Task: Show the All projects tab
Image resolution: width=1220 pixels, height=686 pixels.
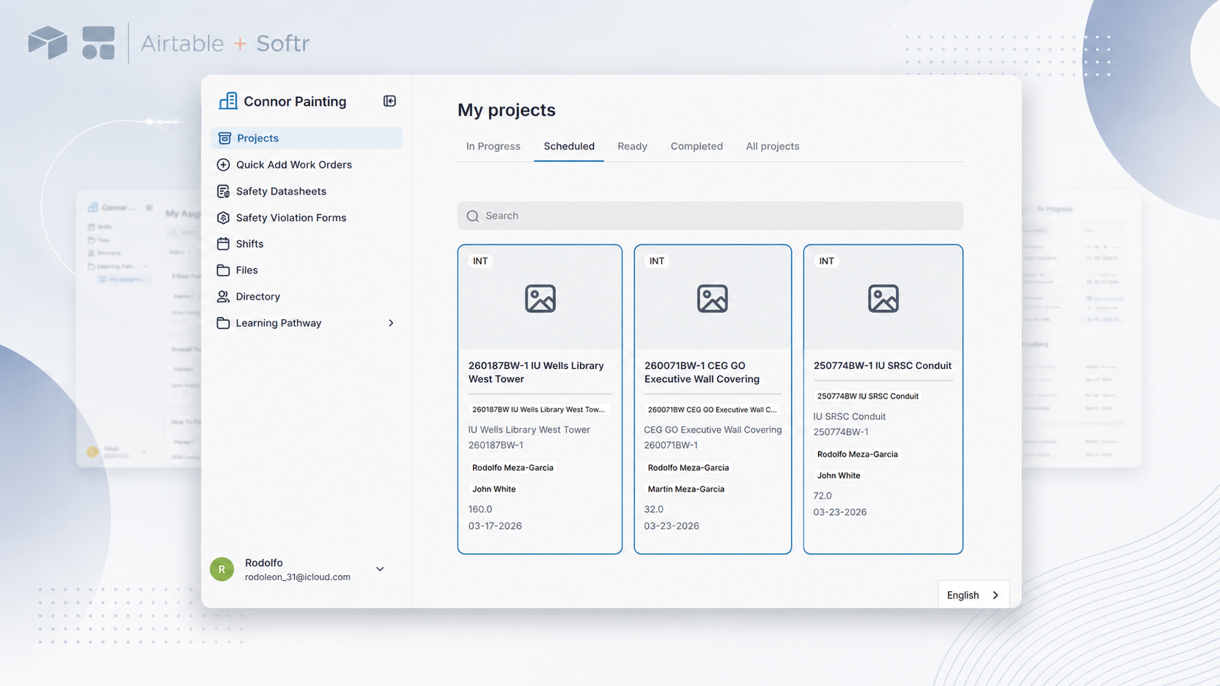Action: pos(773,147)
